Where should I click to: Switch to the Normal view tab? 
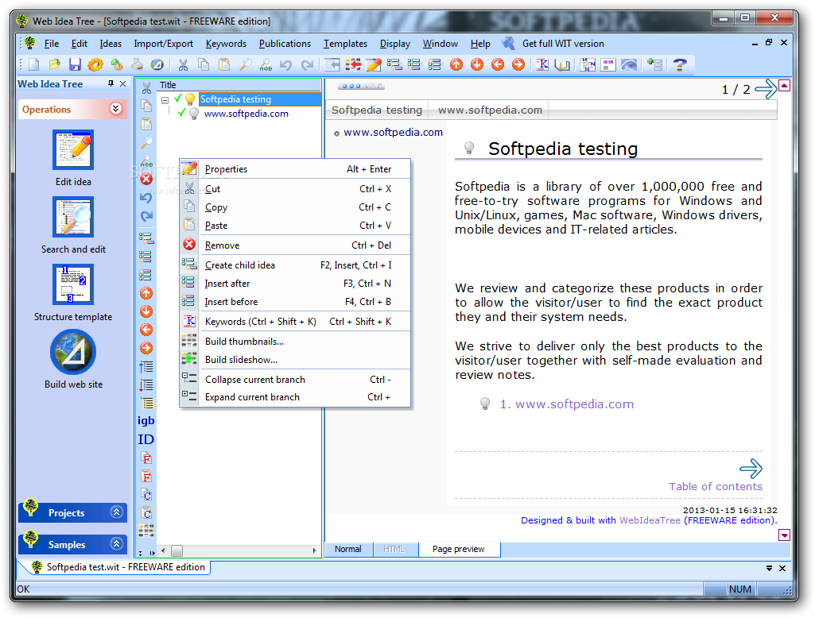pos(347,549)
